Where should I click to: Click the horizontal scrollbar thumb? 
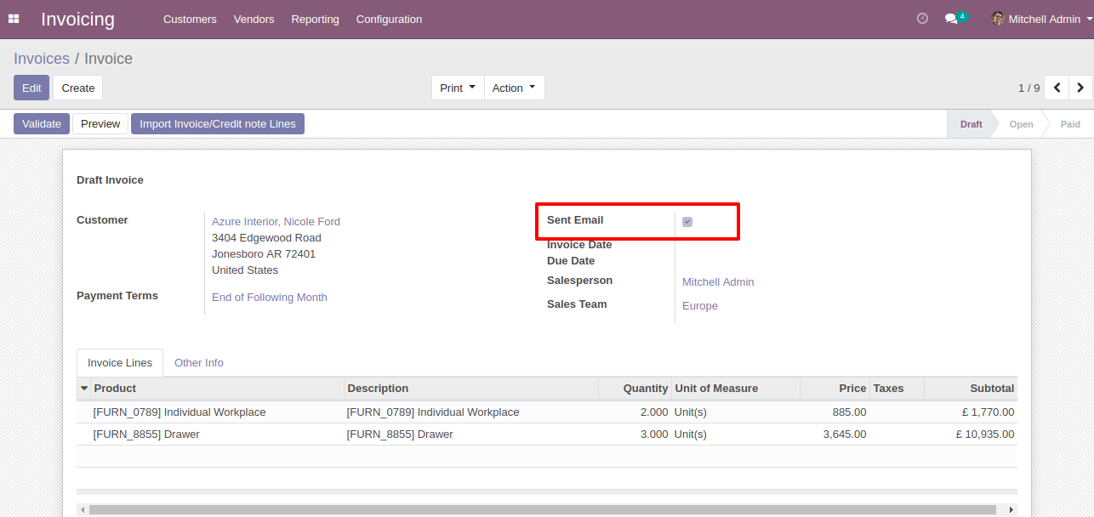[x=542, y=509]
